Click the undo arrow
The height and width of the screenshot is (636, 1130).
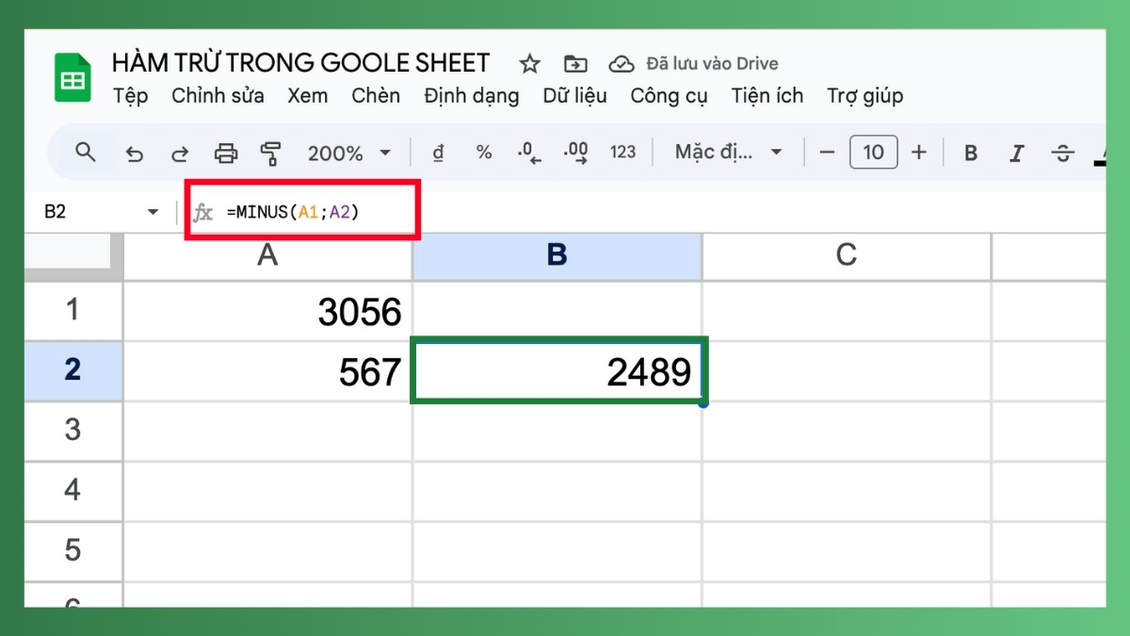point(133,152)
